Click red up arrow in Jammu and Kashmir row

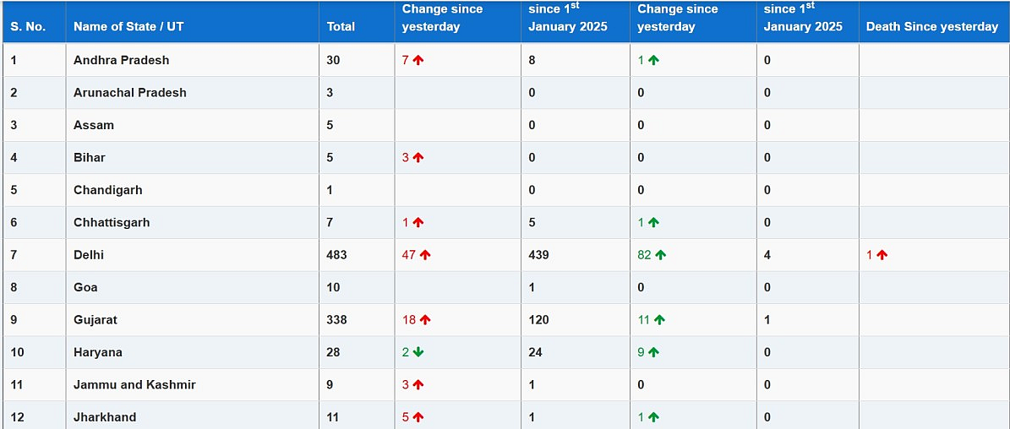pyautogui.click(x=418, y=384)
